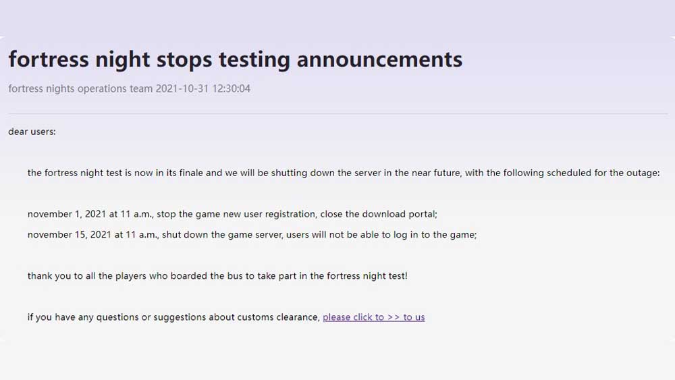Click the headline "fortress night stops testing announcements"

(x=236, y=60)
